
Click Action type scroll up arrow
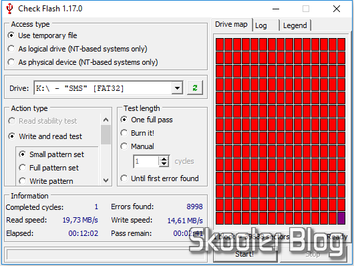[106, 120]
